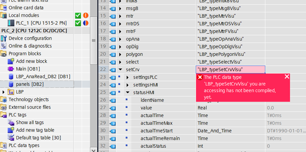Click the PLC tags folder icon
Viewport: 306px width, 152px height.
4,115
